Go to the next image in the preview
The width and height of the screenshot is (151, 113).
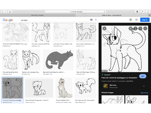coord(145,28)
